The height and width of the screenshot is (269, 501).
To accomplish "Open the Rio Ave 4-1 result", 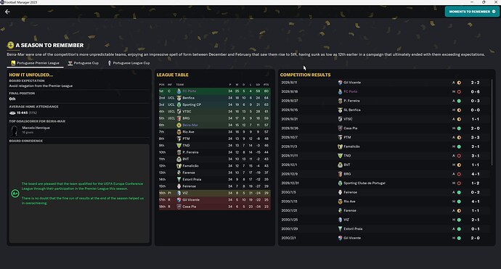I will [x=386, y=202].
